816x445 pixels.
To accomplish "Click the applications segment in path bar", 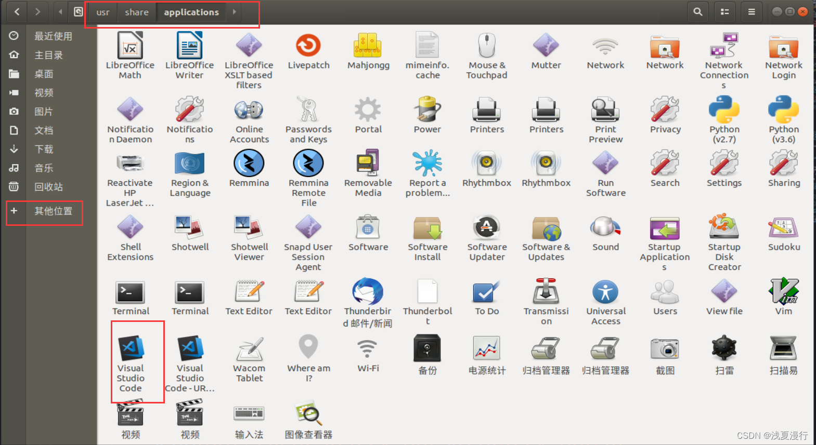I will point(191,12).
